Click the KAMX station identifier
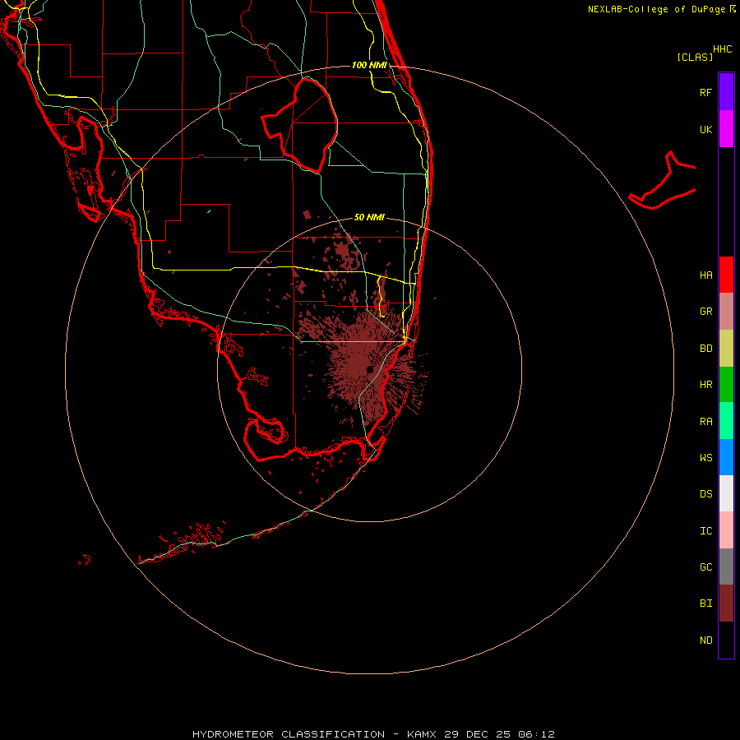 [422, 734]
